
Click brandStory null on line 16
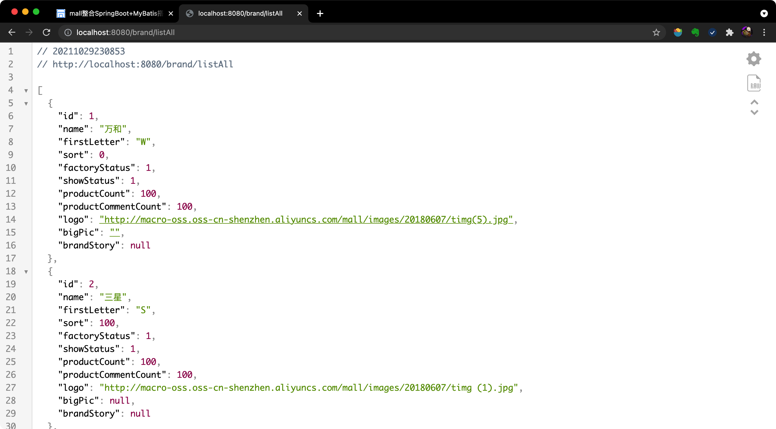point(140,245)
